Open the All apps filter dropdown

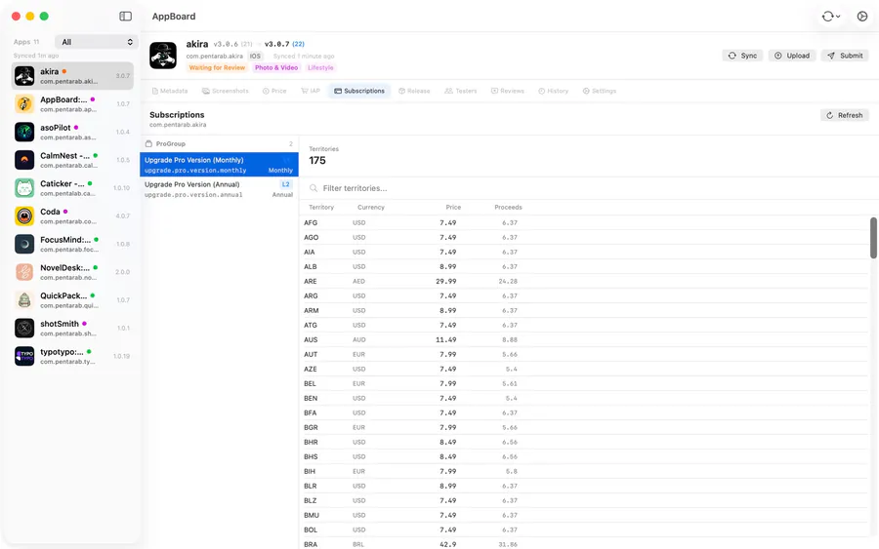click(x=97, y=42)
